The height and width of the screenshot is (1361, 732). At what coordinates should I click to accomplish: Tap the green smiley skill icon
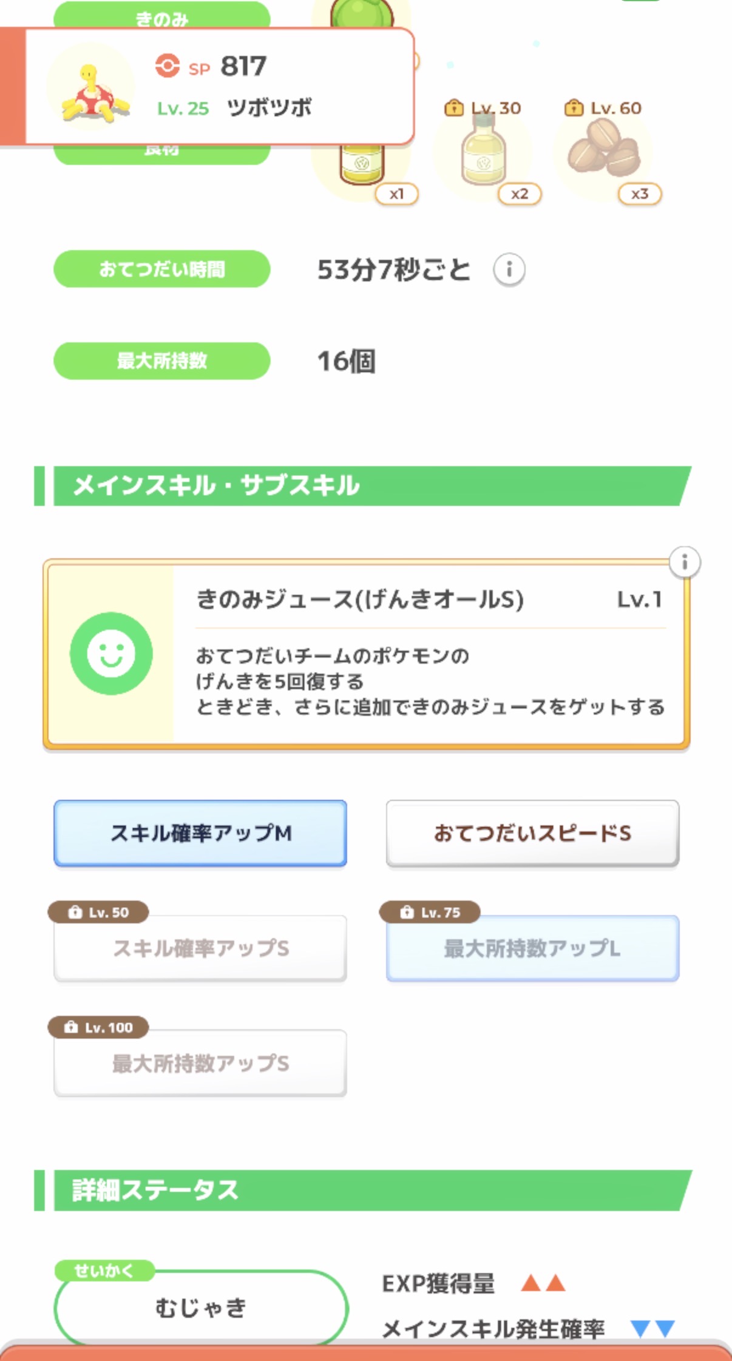111,653
